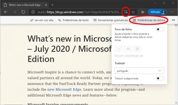Click the forward navigation arrow

[14, 12]
